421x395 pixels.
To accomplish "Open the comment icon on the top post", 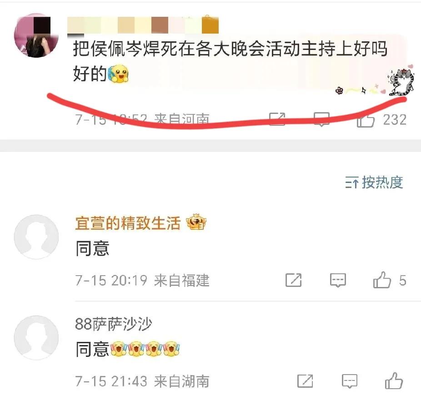I will point(321,119).
